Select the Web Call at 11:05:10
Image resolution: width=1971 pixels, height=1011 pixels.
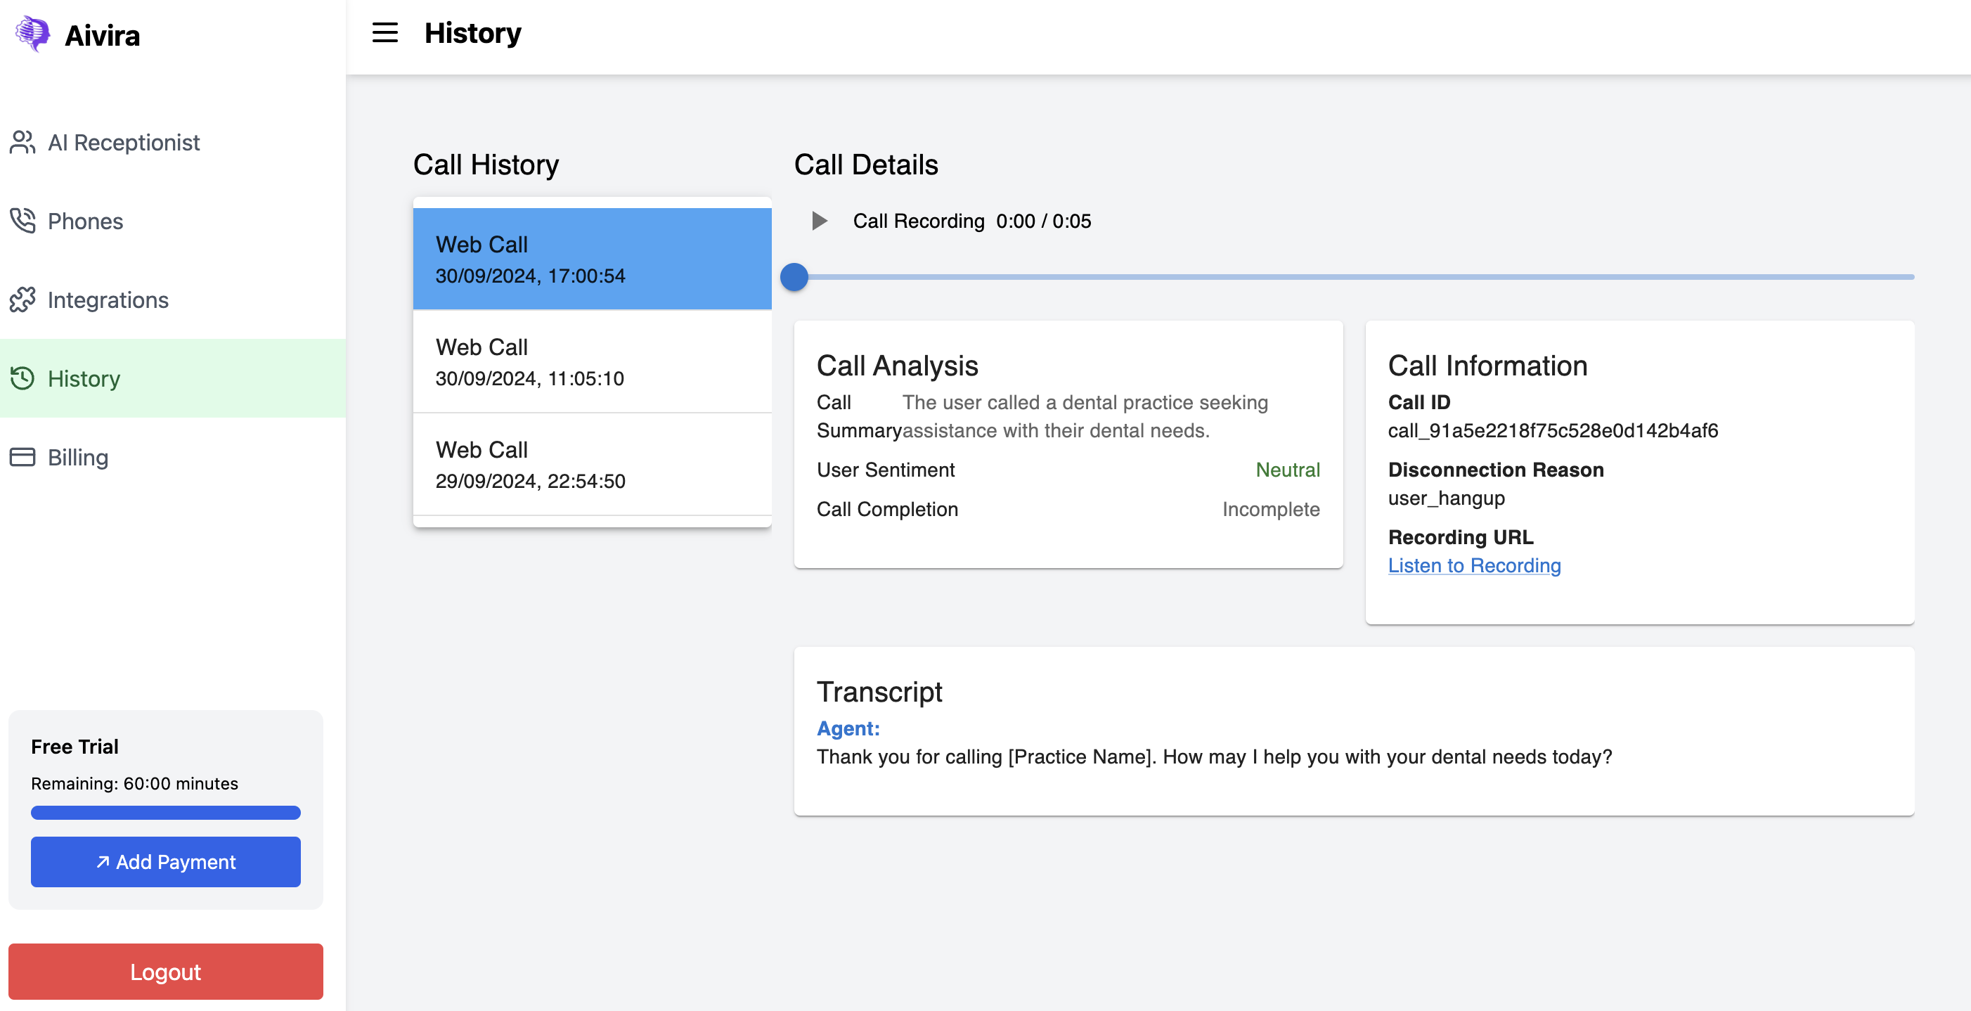[591, 362]
